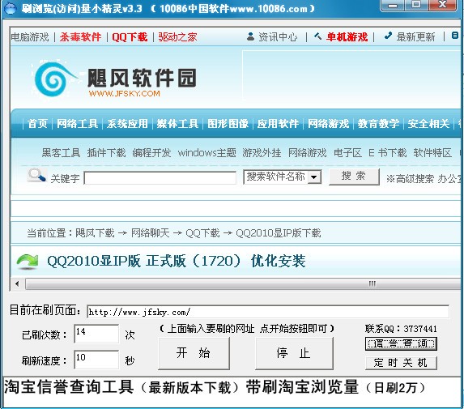This screenshot has height=409, width=464.
Task: Minimize the window
Action: pos(393,6)
